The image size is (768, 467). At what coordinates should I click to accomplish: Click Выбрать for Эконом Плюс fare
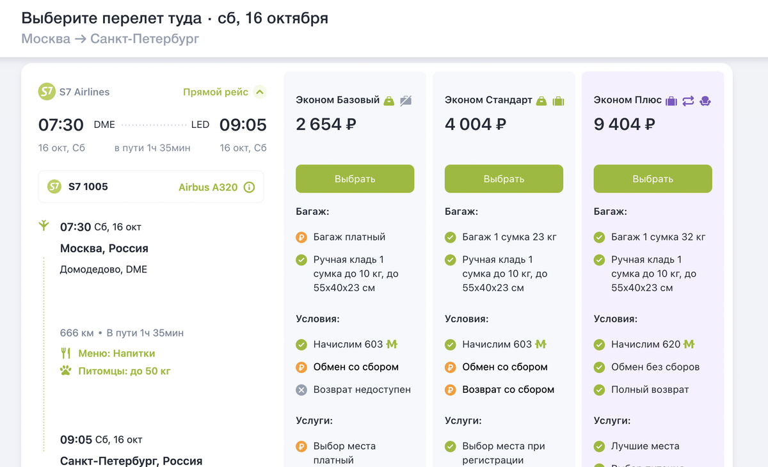pos(652,178)
